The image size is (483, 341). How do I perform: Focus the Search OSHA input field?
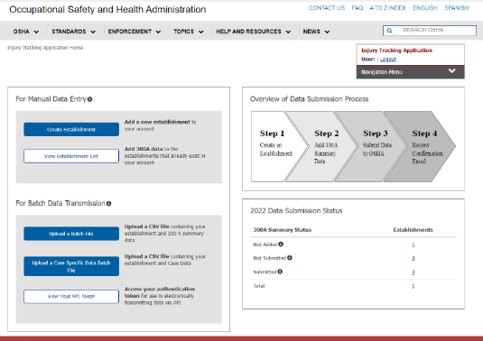[430, 31]
